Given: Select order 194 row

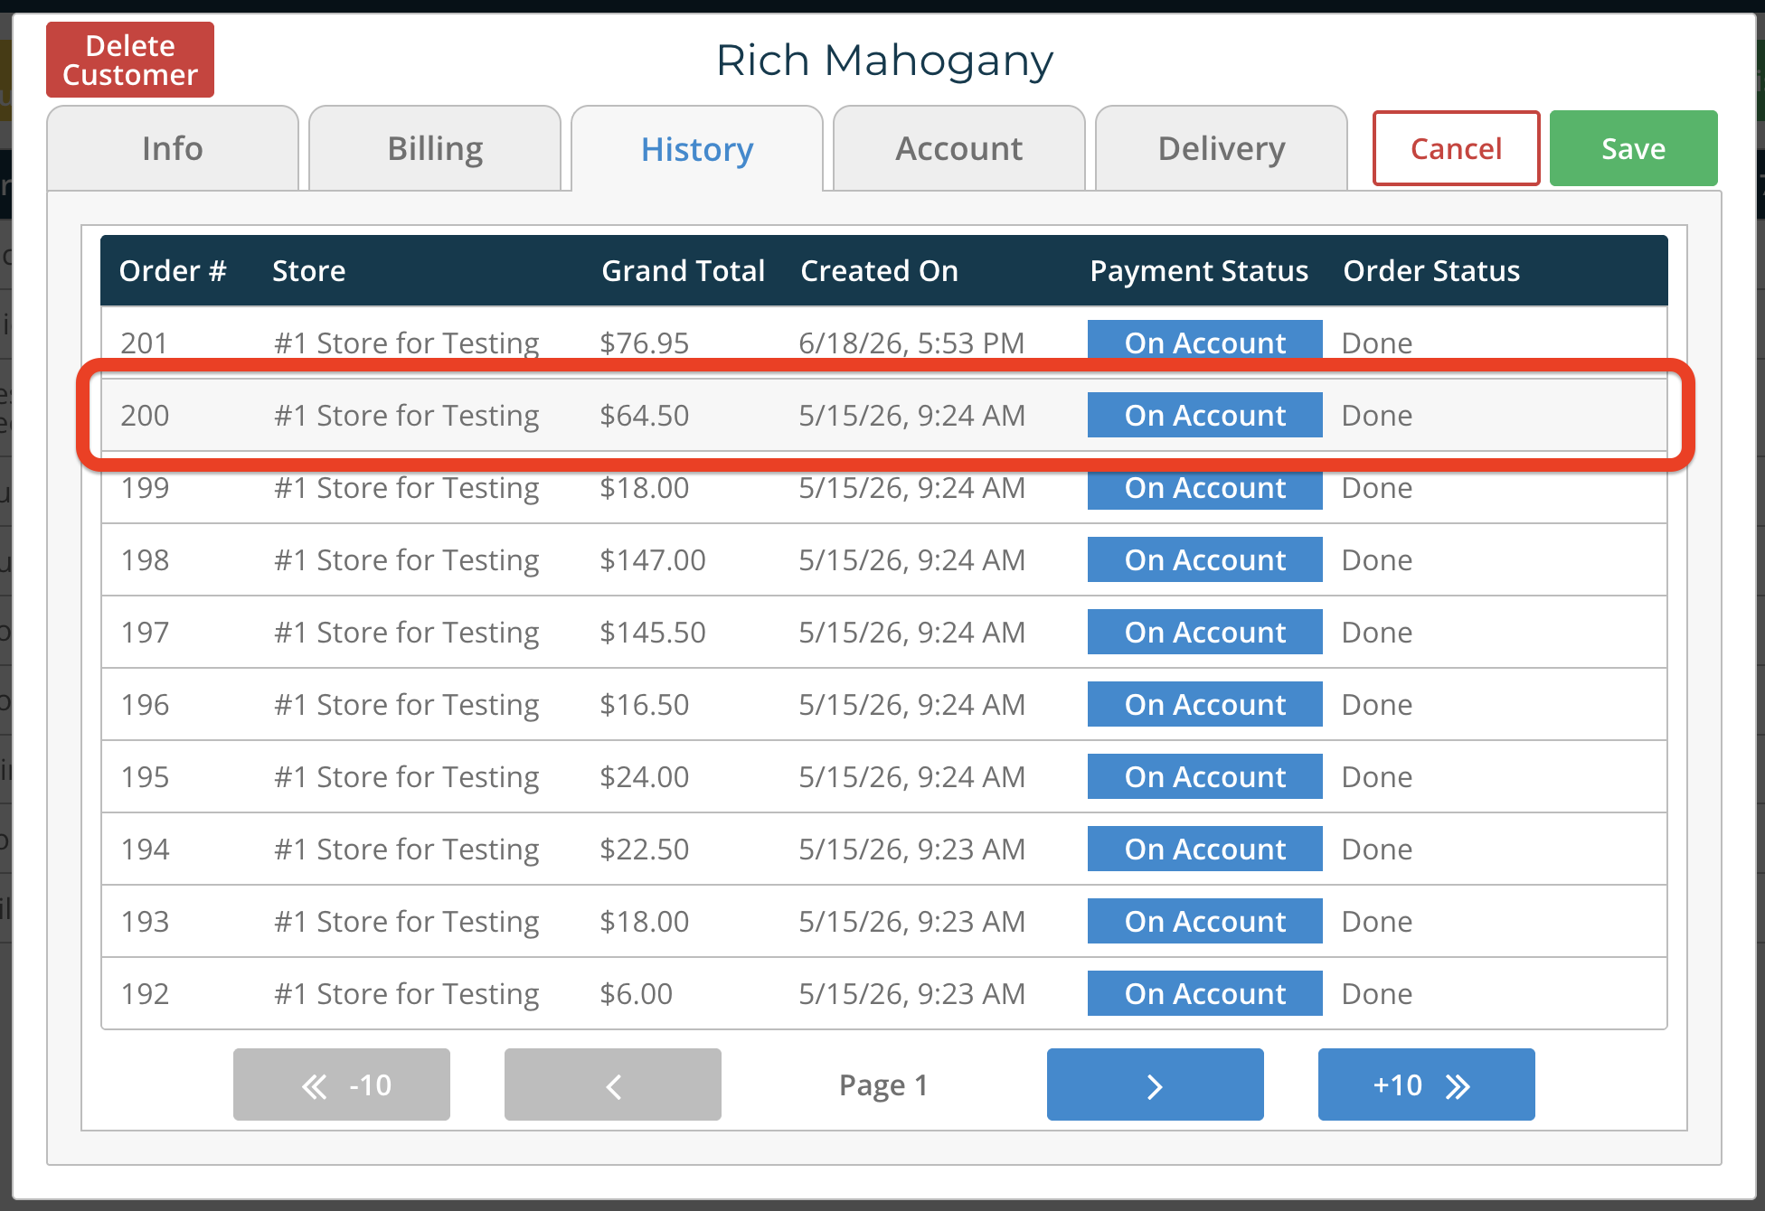Looking at the screenshot, I should click(884, 849).
